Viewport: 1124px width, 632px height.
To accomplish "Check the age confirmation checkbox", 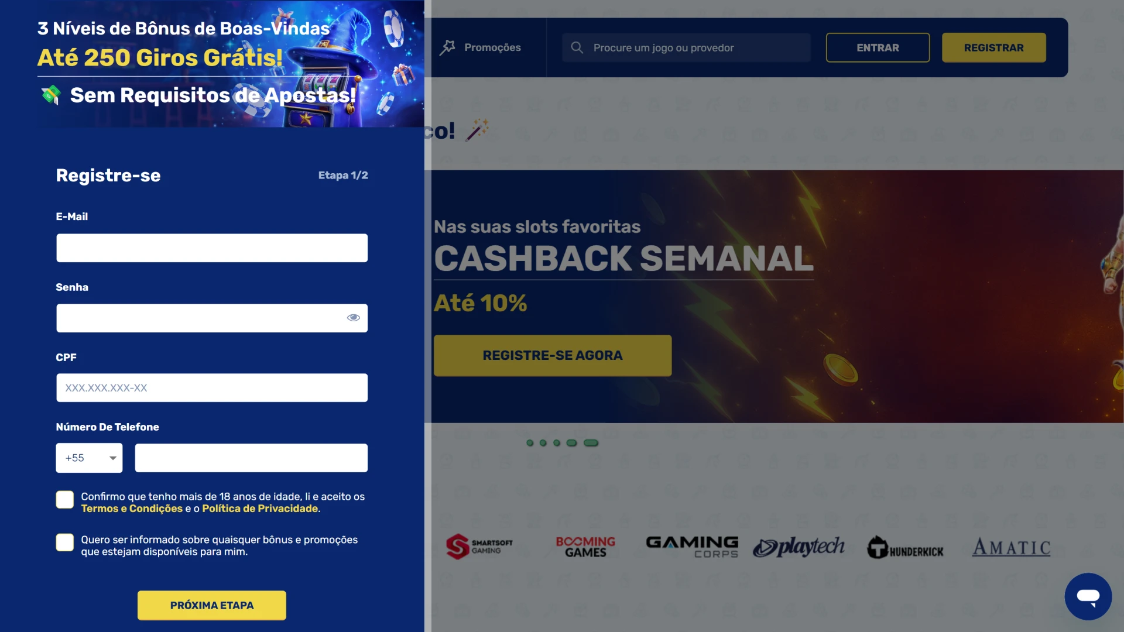I will tap(65, 500).
